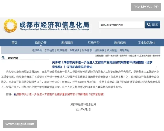The height and width of the screenshot is (131, 164).
Task: Click the magnifying glass search icon
Action: (149, 25)
